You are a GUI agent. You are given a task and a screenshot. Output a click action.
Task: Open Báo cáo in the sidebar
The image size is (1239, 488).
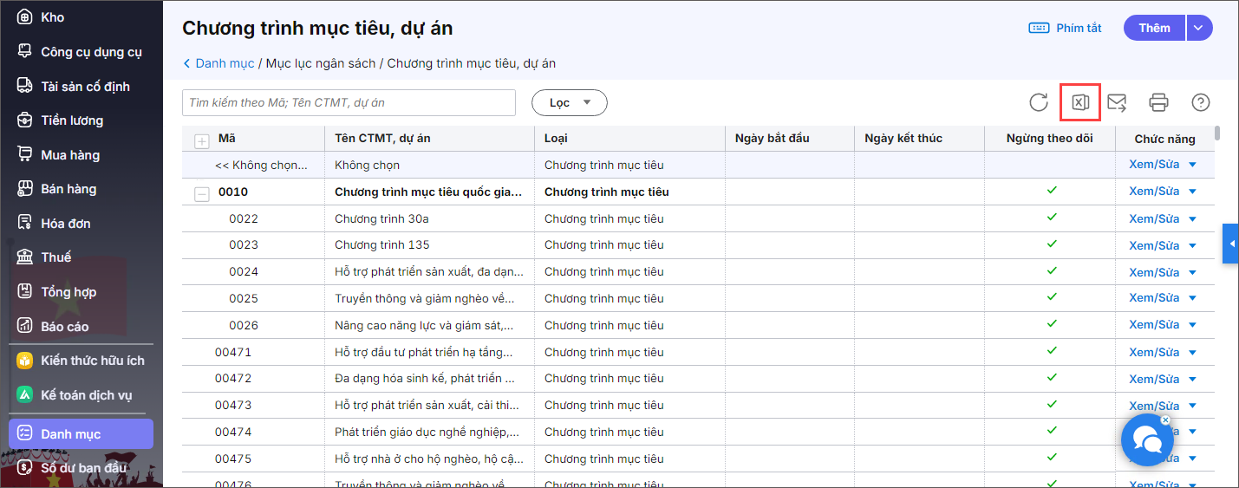65,326
